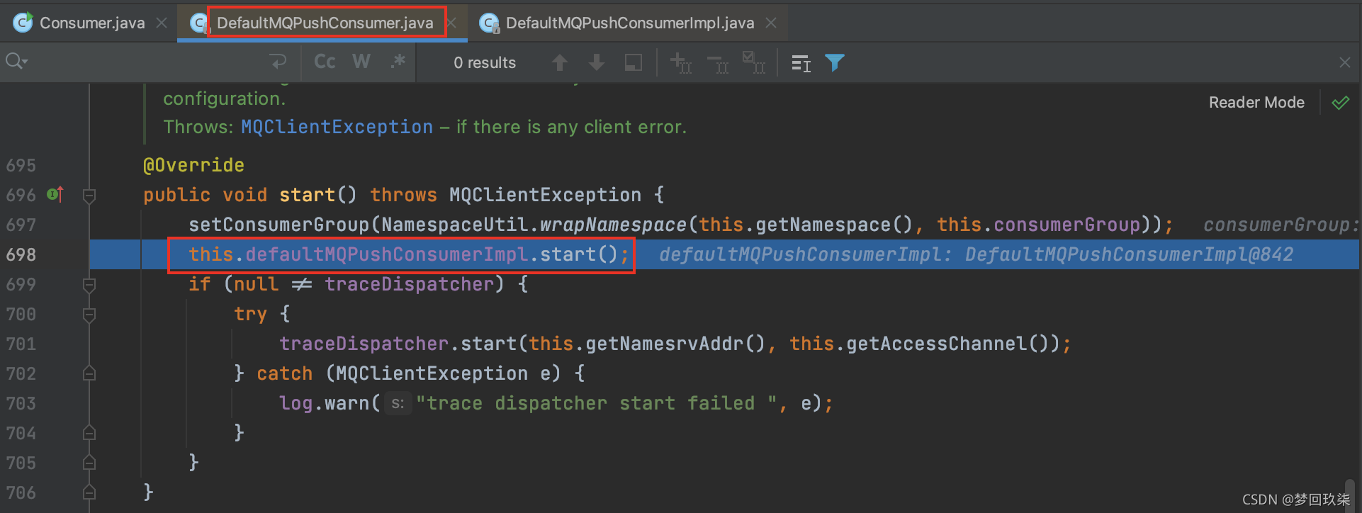Go to next occurrence arrow
Viewport: 1362px width, 513px height.
[596, 63]
